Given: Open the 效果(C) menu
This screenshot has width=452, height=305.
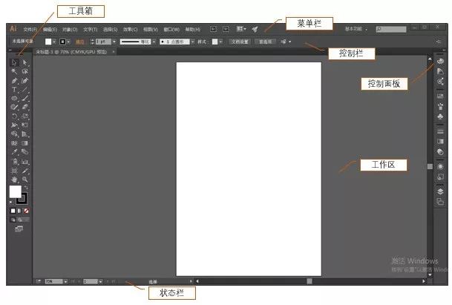Looking at the screenshot, I should click(130, 30).
